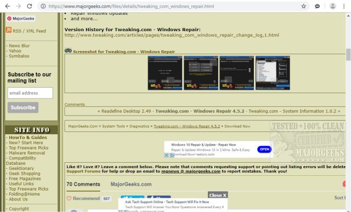
Task: Open the Tweaking.com change log link
Action: pos(172,35)
